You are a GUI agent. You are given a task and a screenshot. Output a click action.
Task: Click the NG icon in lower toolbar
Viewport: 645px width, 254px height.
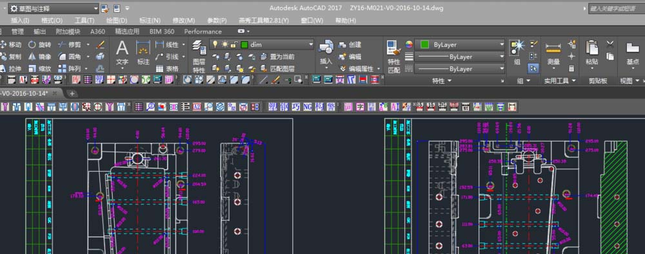(x=308, y=107)
